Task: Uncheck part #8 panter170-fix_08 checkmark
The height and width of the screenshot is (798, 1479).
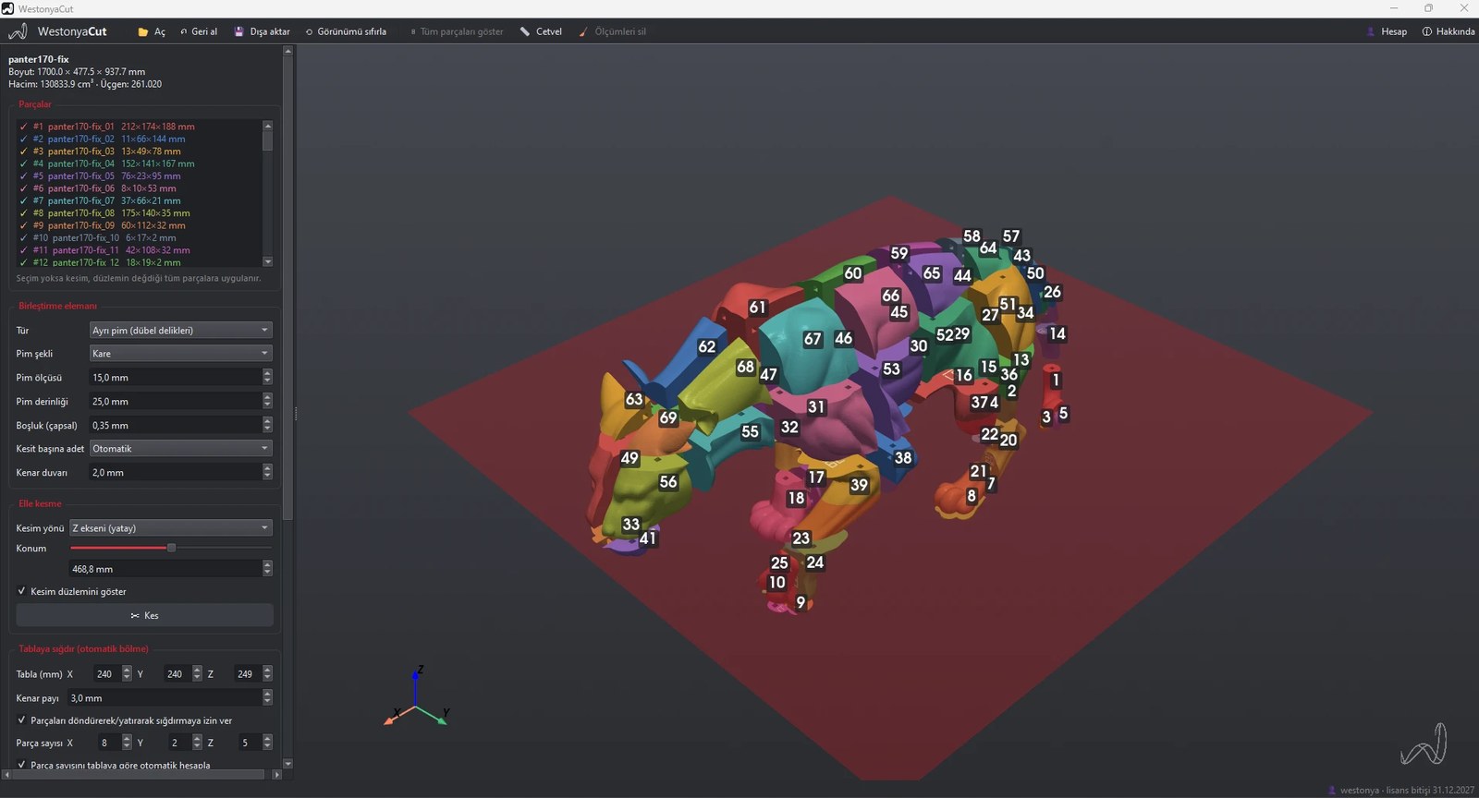Action: (23, 213)
